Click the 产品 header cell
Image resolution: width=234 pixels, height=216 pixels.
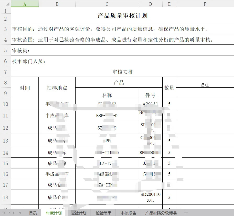tap(119, 82)
